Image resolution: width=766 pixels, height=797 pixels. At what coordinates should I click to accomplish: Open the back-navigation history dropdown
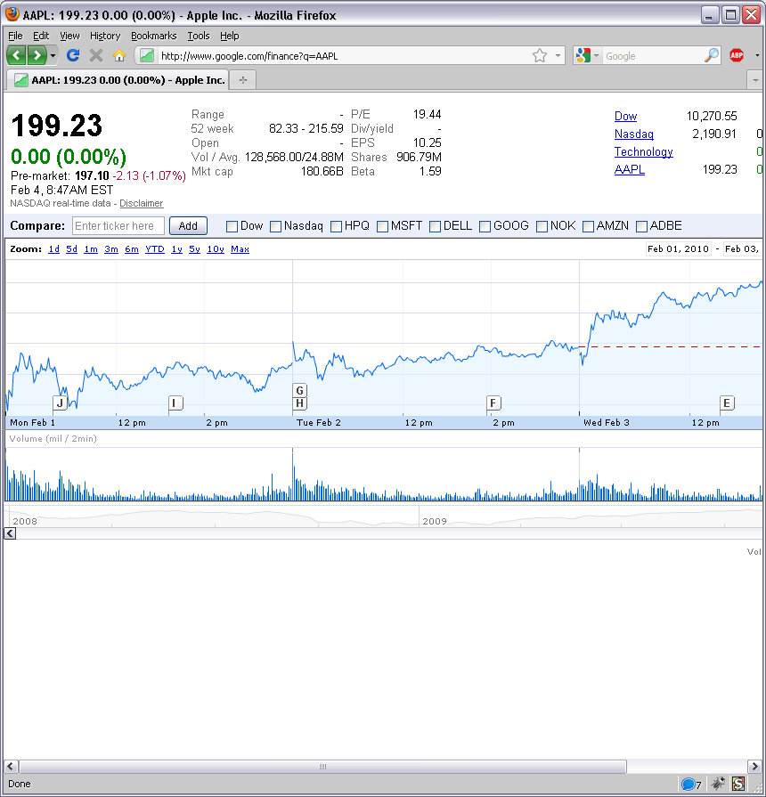click(x=53, y=55)
